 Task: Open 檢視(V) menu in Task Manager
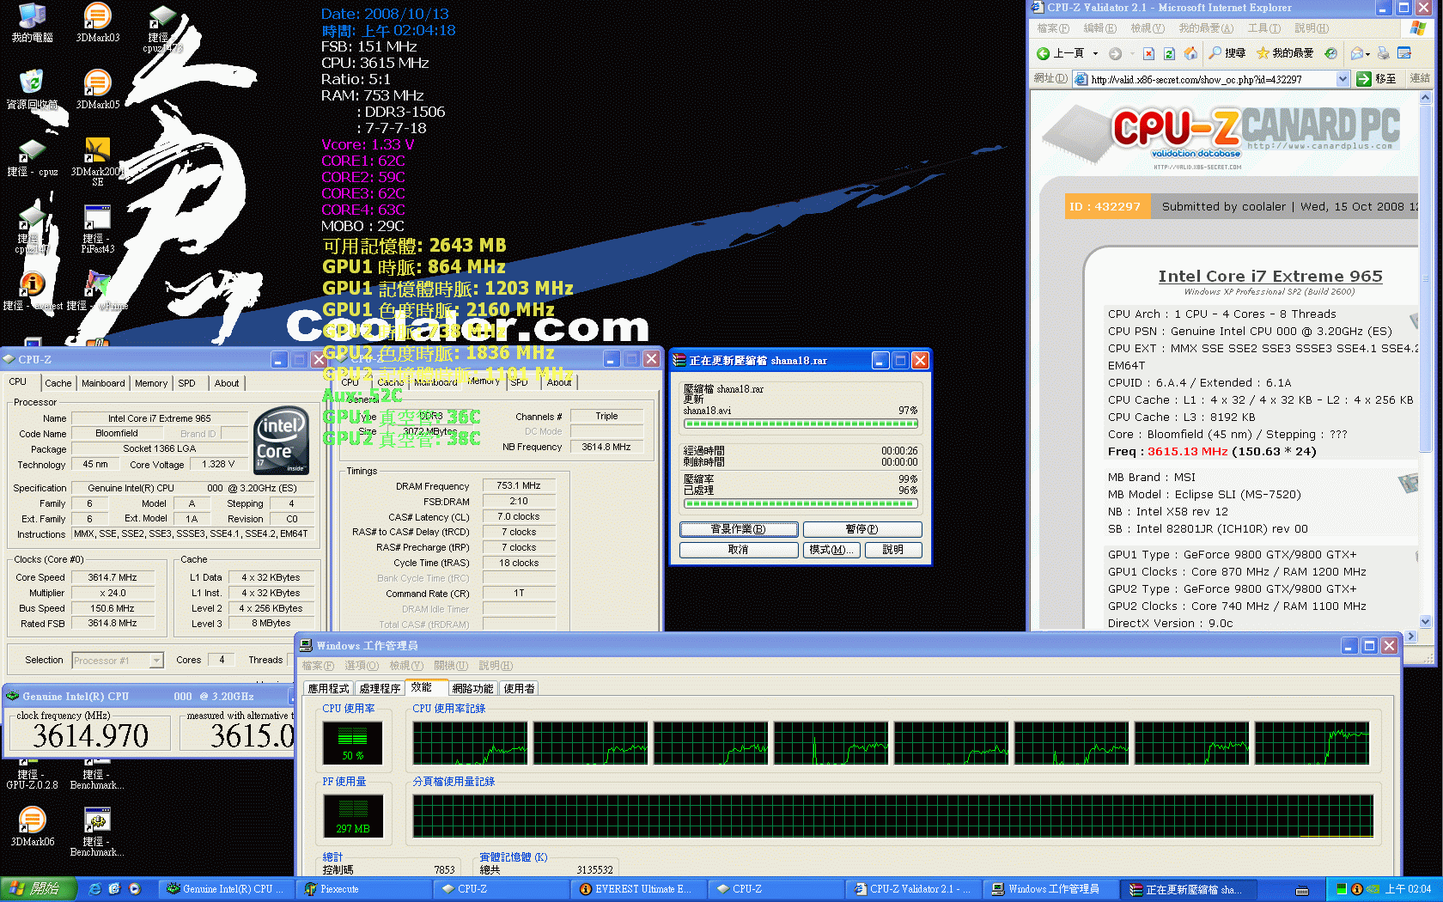pos(405,666)
